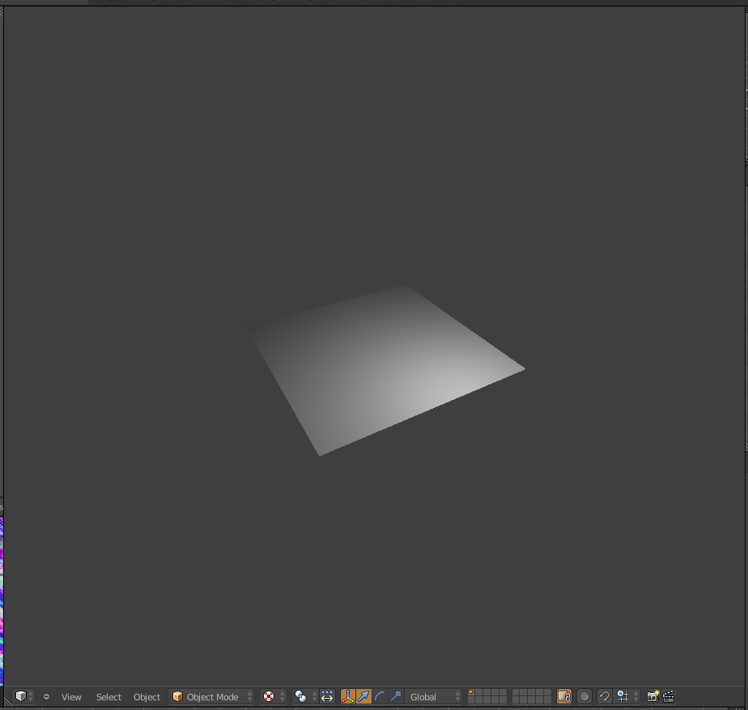Click the OpenGL render animation clapper icon

(x=669, y=696)
